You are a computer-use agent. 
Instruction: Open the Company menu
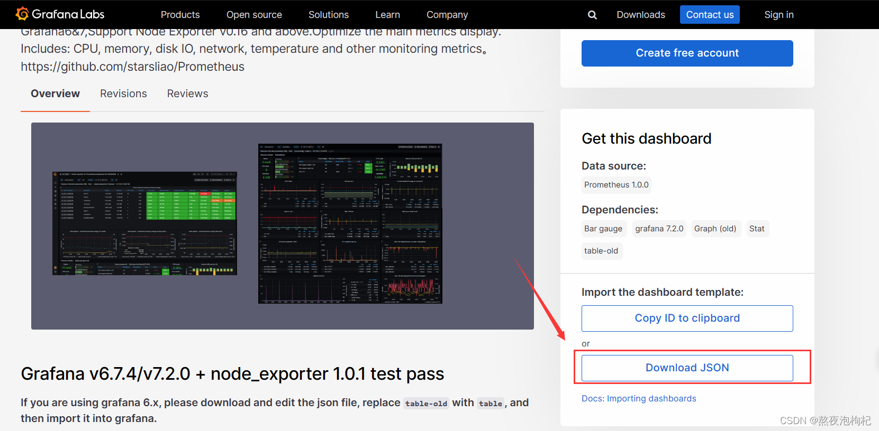coord(447,15)
